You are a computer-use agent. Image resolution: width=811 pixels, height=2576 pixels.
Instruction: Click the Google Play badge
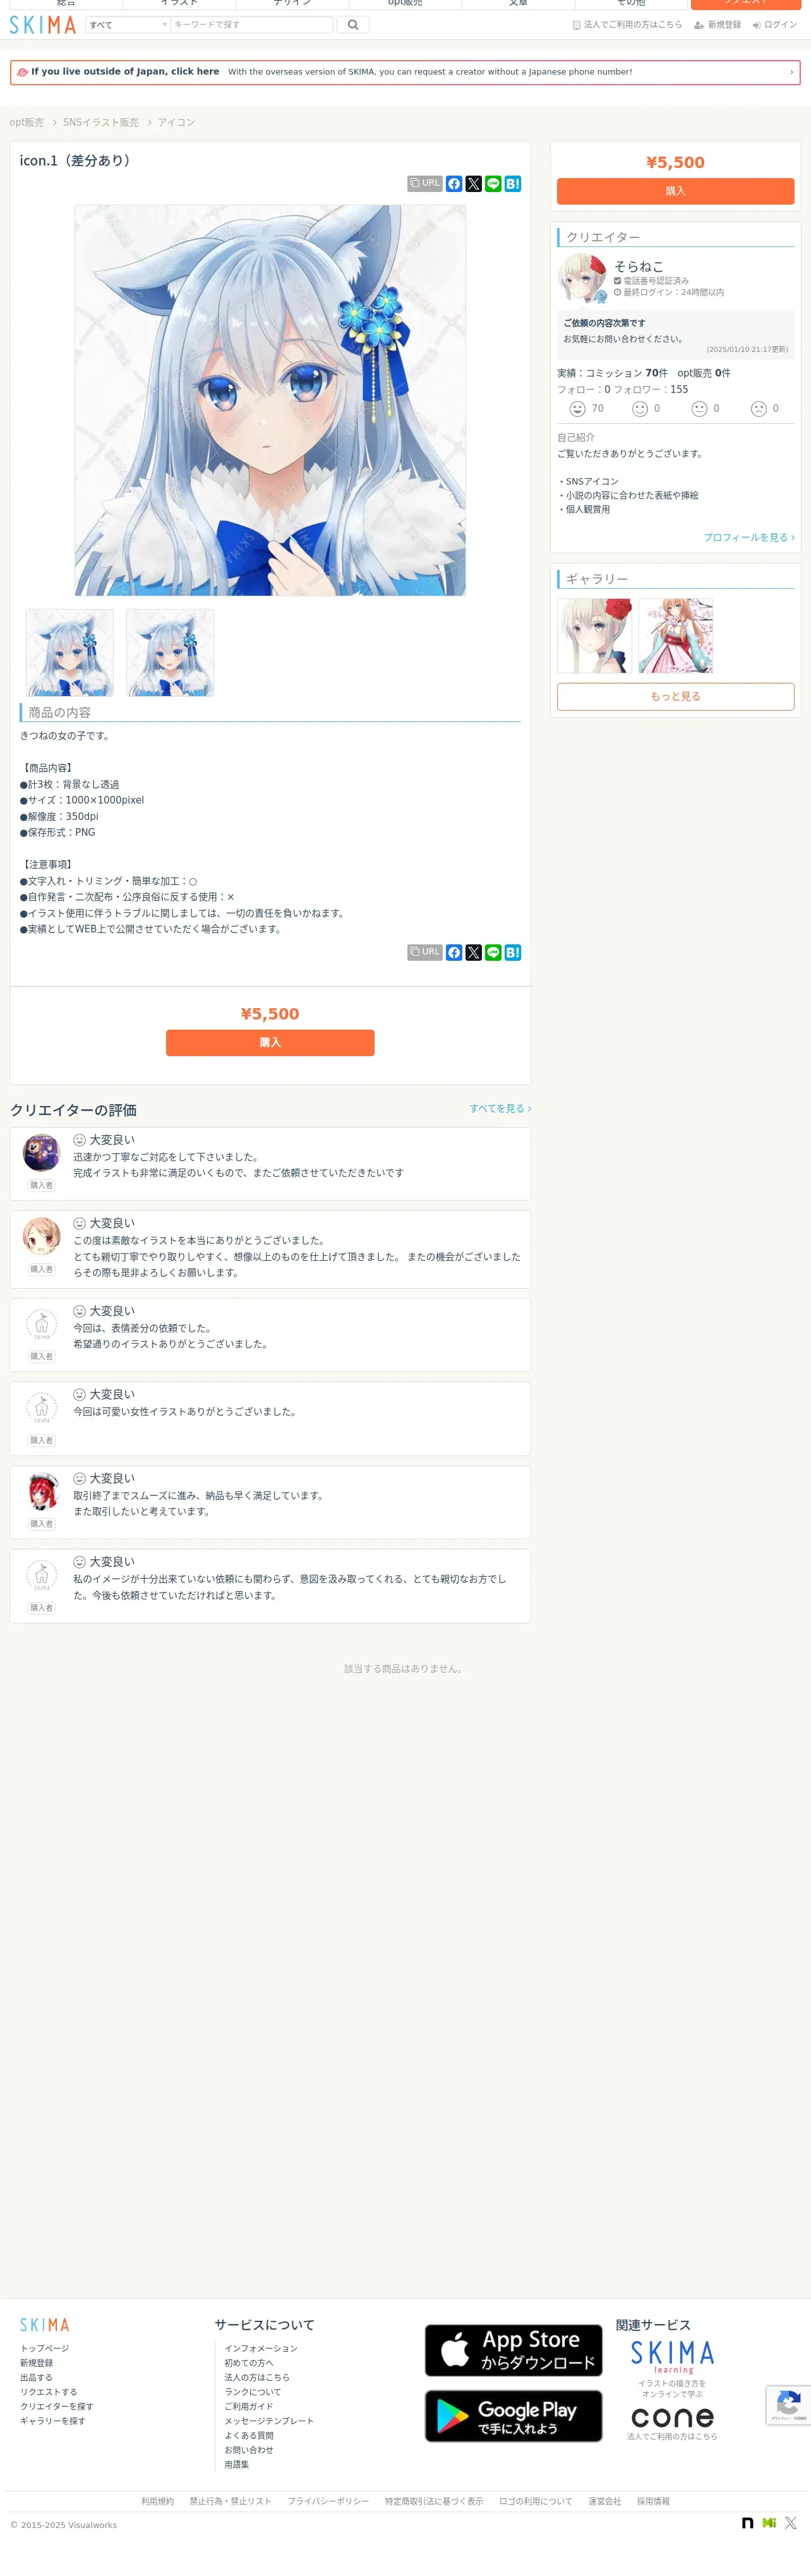(x=514, y=2416)
